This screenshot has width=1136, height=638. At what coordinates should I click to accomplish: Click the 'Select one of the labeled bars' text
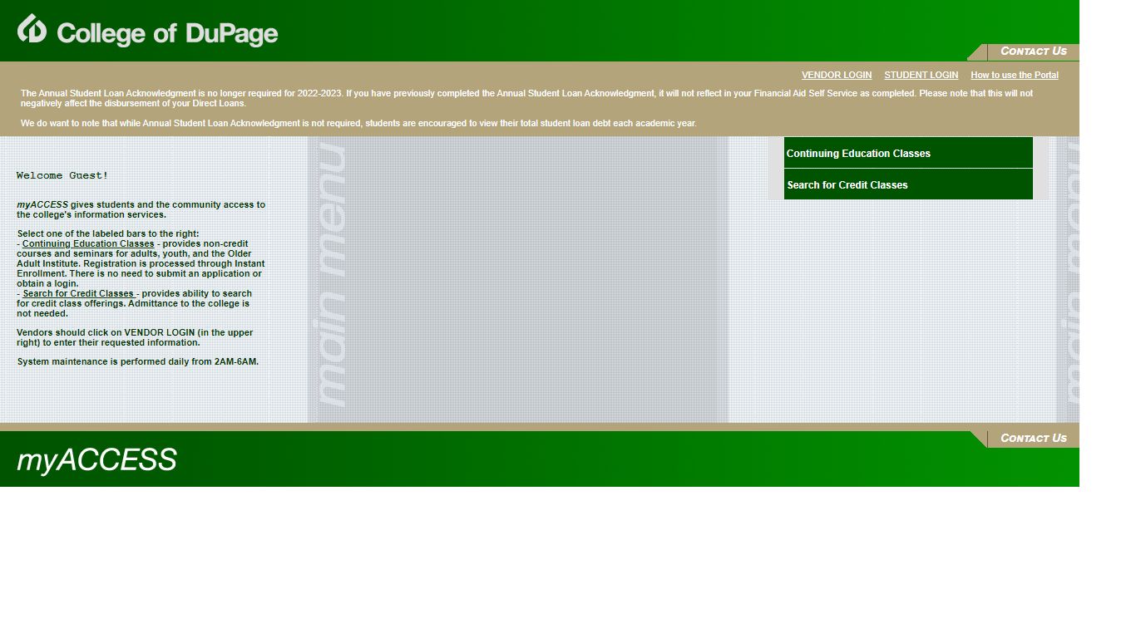point(108,234)
